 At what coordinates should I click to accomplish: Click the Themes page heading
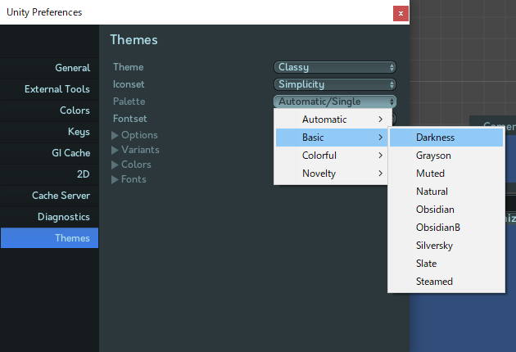click(134, 40)
